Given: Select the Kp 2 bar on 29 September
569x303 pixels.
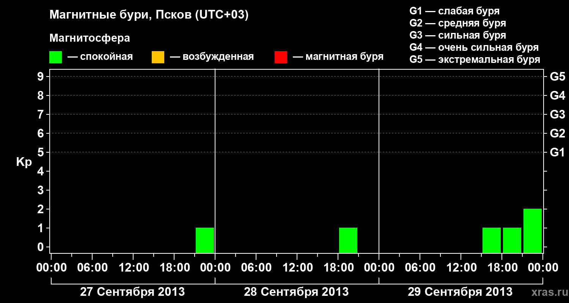Looking at the screenshot, I should [533, 231].
